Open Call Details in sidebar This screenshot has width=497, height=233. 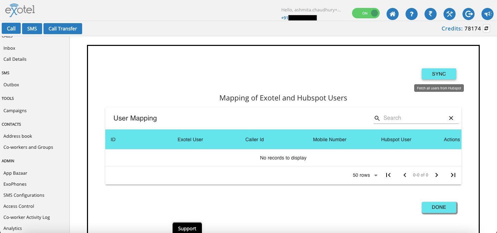click(x=15, y=59)
